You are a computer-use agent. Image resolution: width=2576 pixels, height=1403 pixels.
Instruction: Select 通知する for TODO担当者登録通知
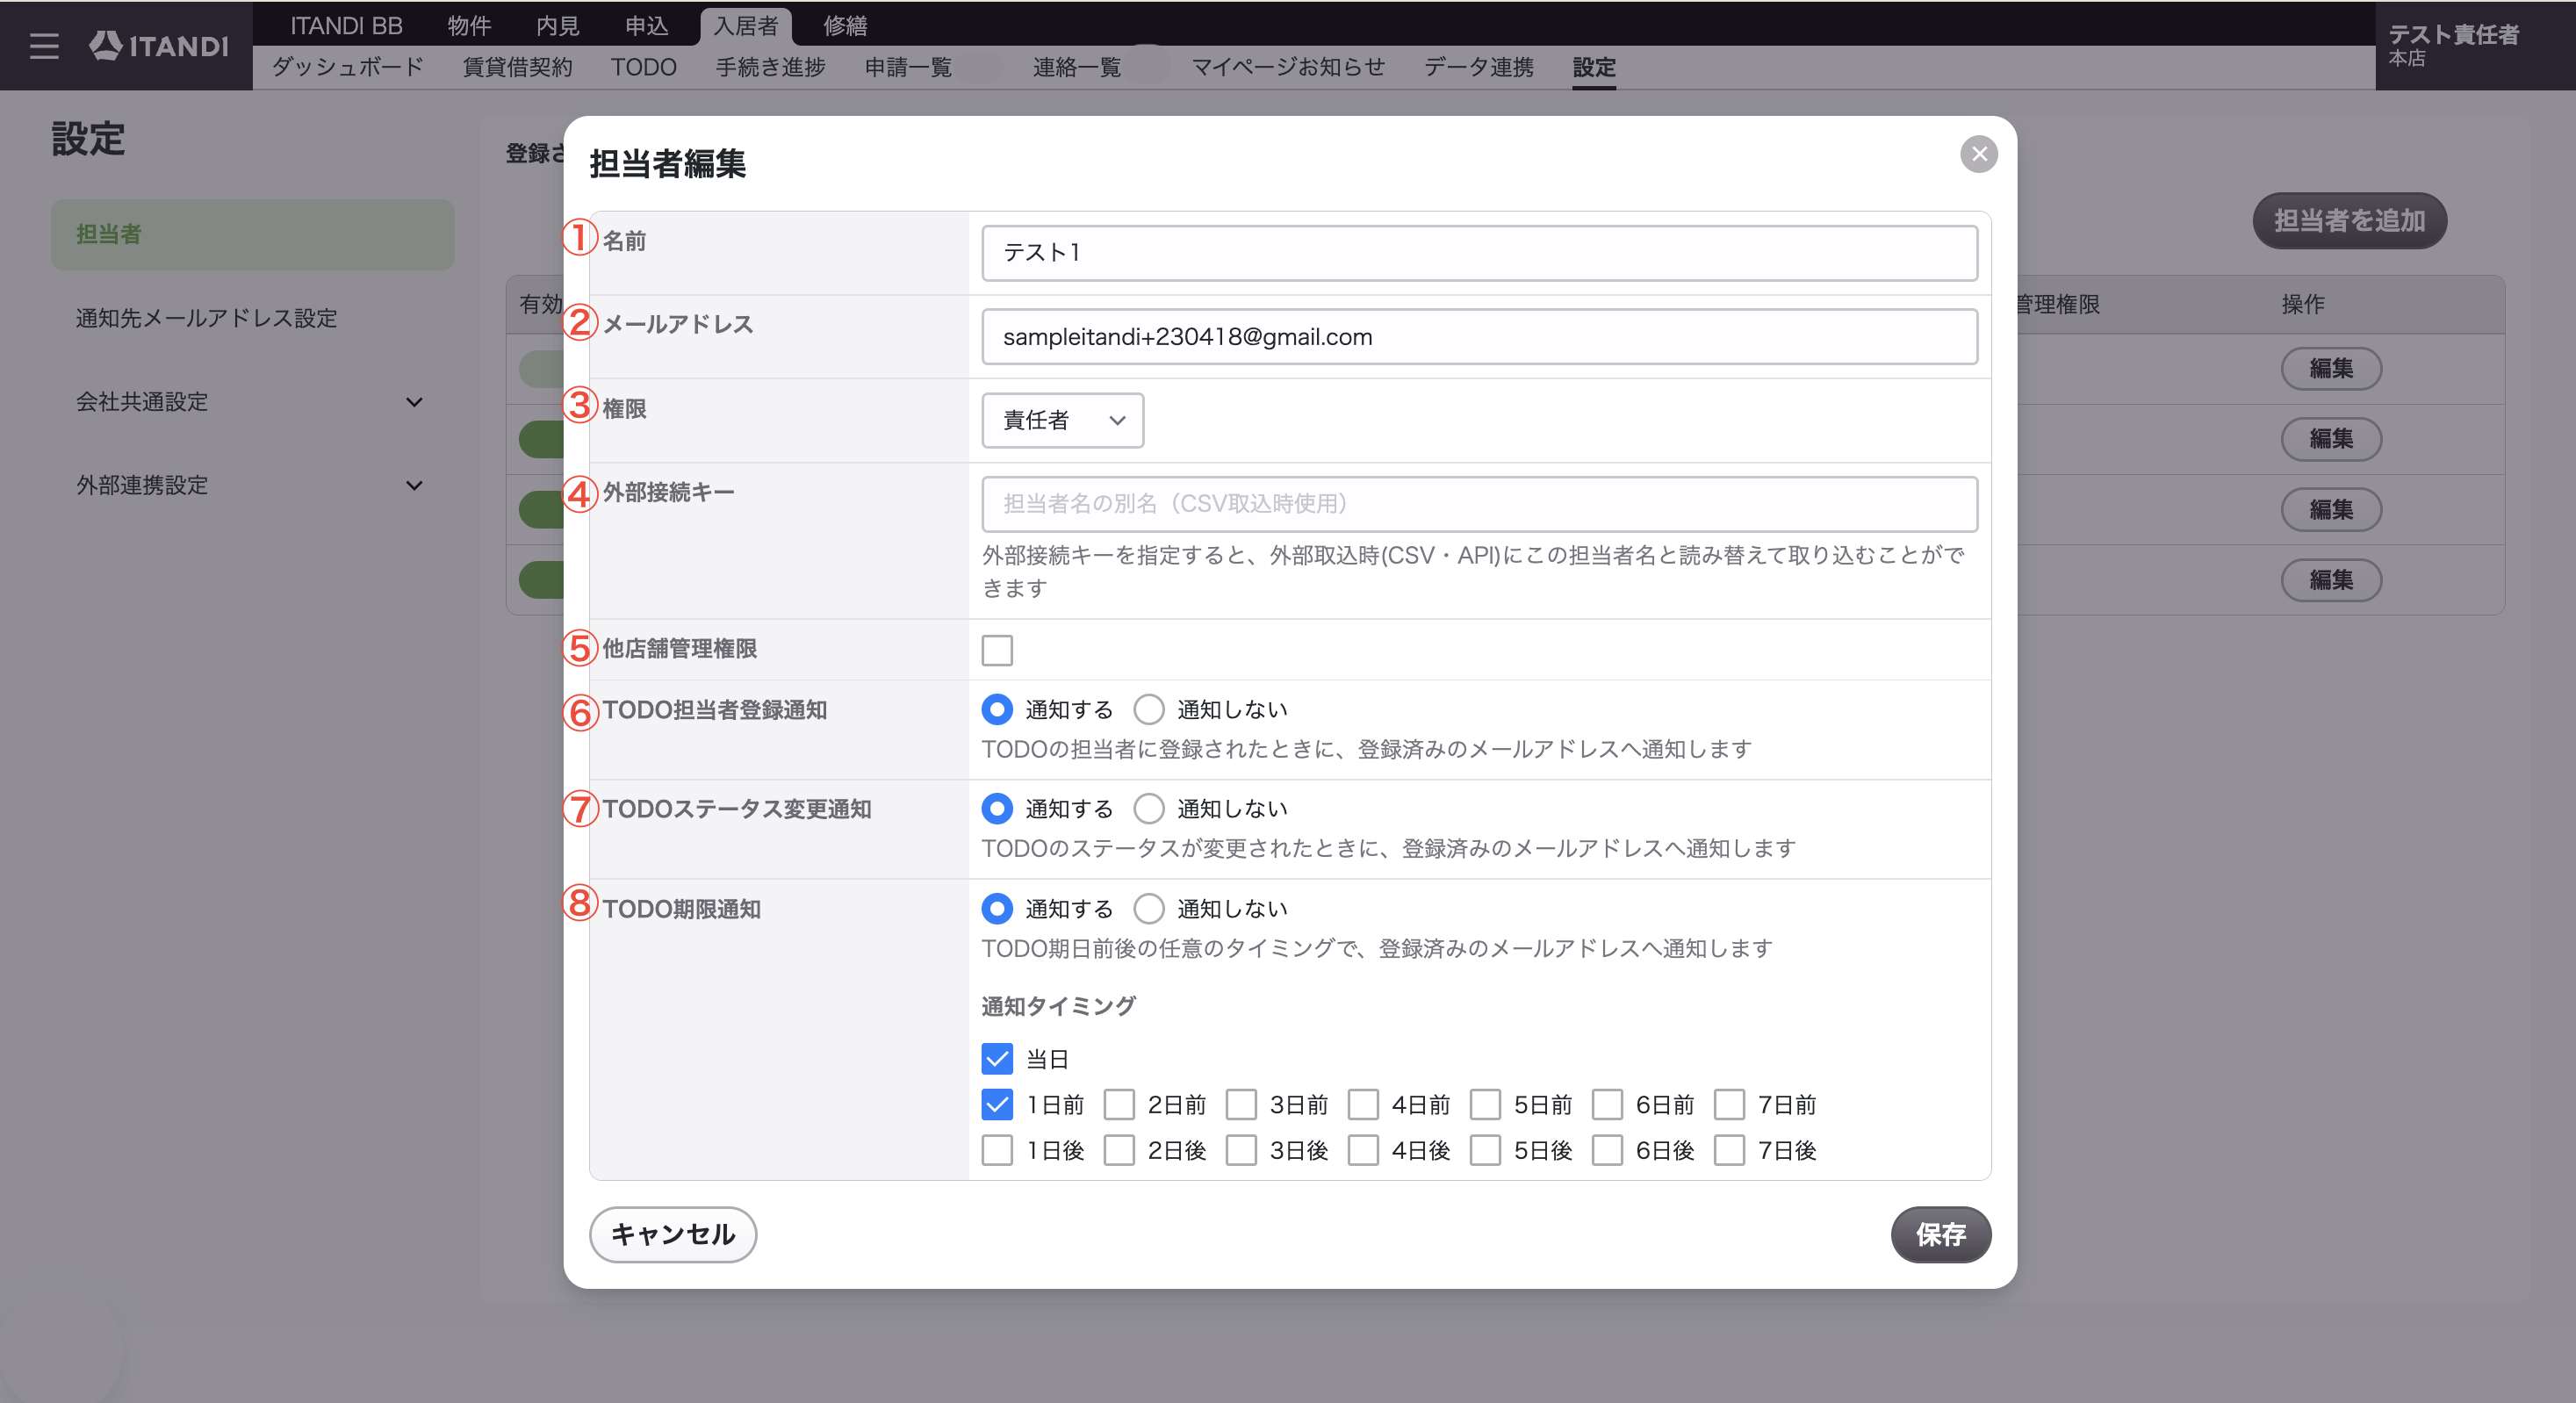tap(997, 709)
